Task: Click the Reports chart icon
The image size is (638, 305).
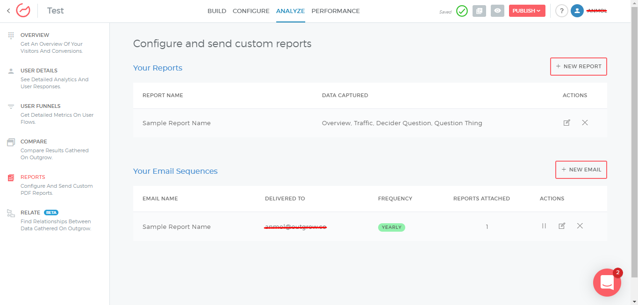Action: pos(11,177)
